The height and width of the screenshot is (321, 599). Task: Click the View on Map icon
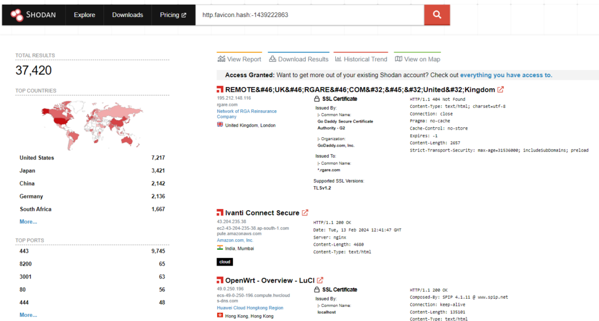tap(398, 59)
